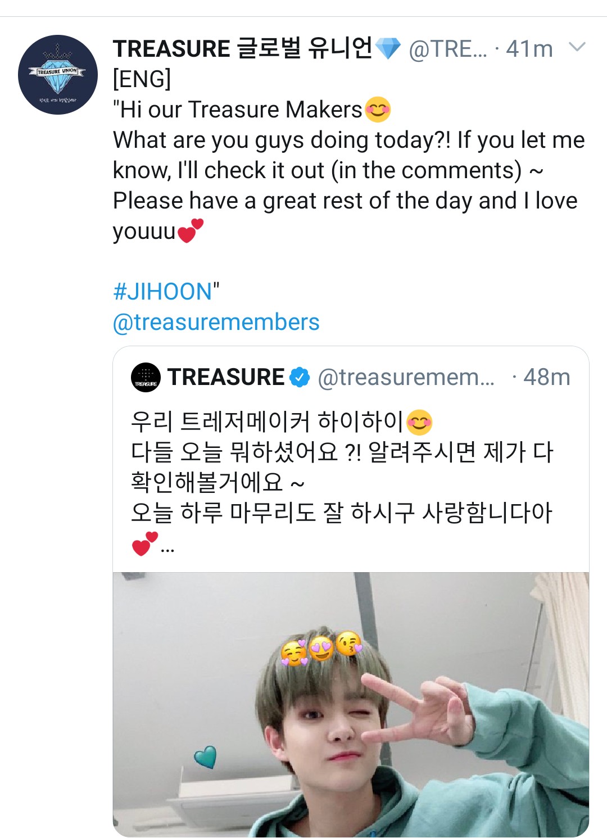This screenshot has width=607, height=838.
Task: Open the #JIHOON hashtag
Action: pyautogui.click(x=163, y=292)
